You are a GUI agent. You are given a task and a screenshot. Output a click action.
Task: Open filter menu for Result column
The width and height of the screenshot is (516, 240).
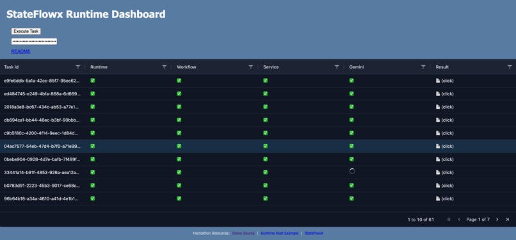tap(510, 67)
